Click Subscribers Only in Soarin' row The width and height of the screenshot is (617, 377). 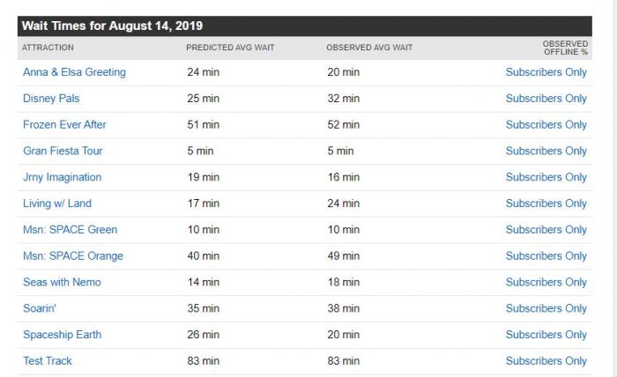546,308
